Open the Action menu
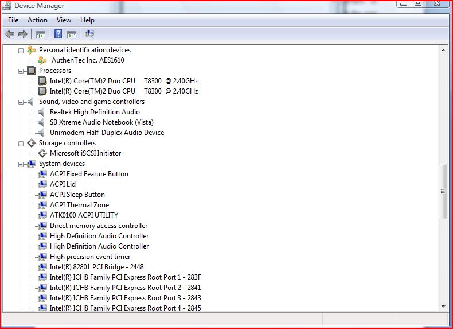The height and width of the screenshot is (329, 453). [37, 20]
